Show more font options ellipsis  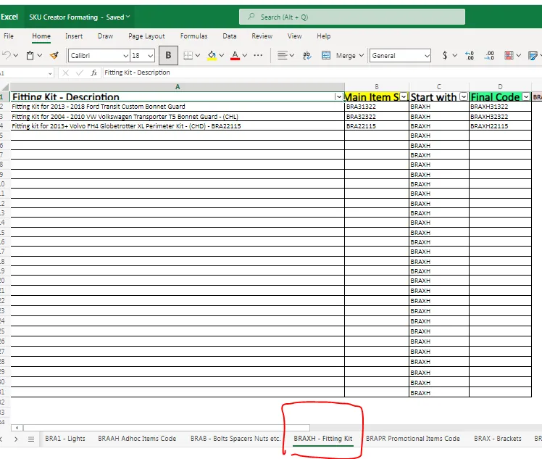tap(258, 55)
